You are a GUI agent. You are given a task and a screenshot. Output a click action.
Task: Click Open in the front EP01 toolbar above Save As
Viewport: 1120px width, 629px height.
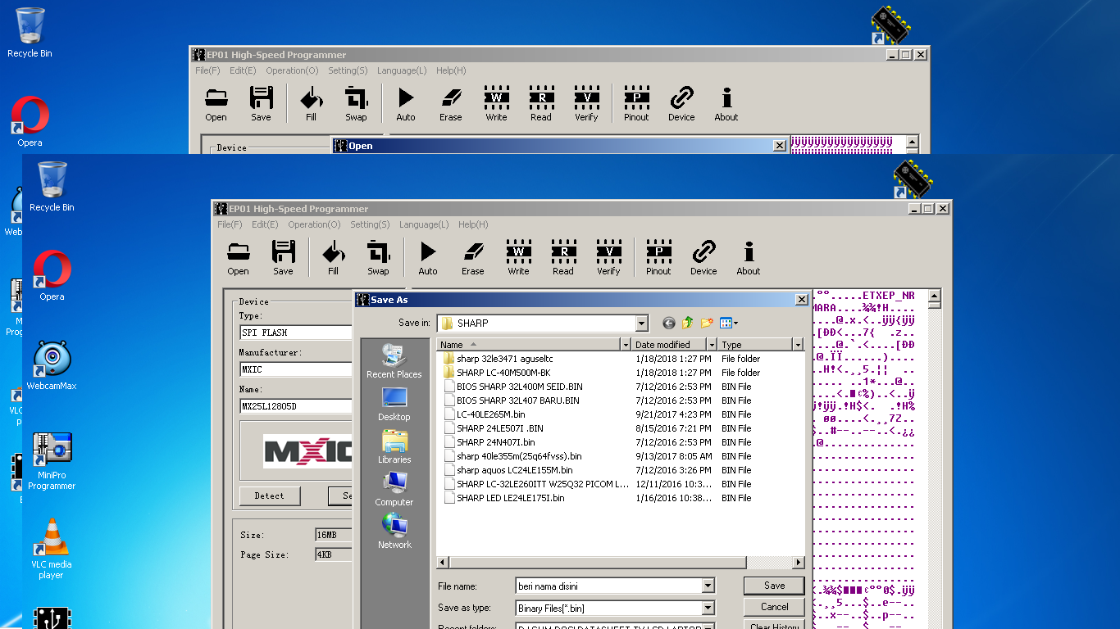pyautogui.click(x=239, y=258)
